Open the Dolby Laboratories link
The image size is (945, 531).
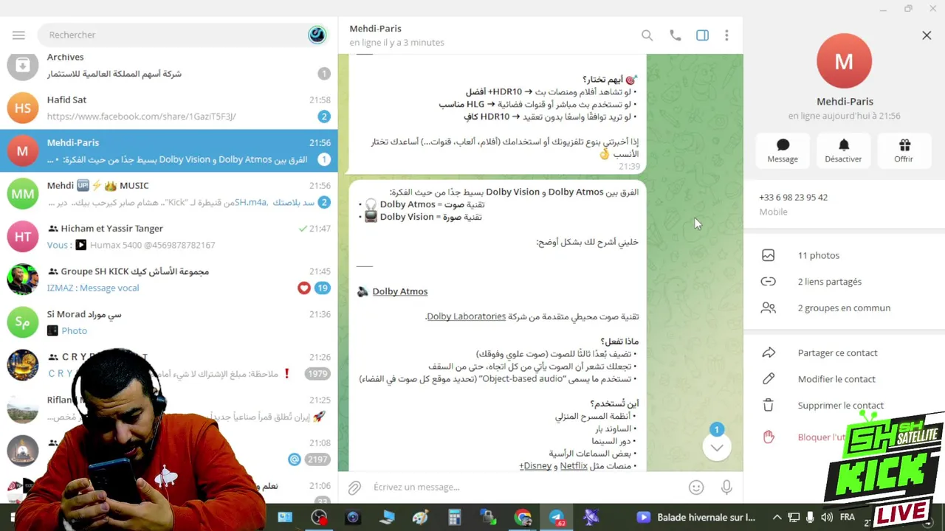[x=466, y=316]
